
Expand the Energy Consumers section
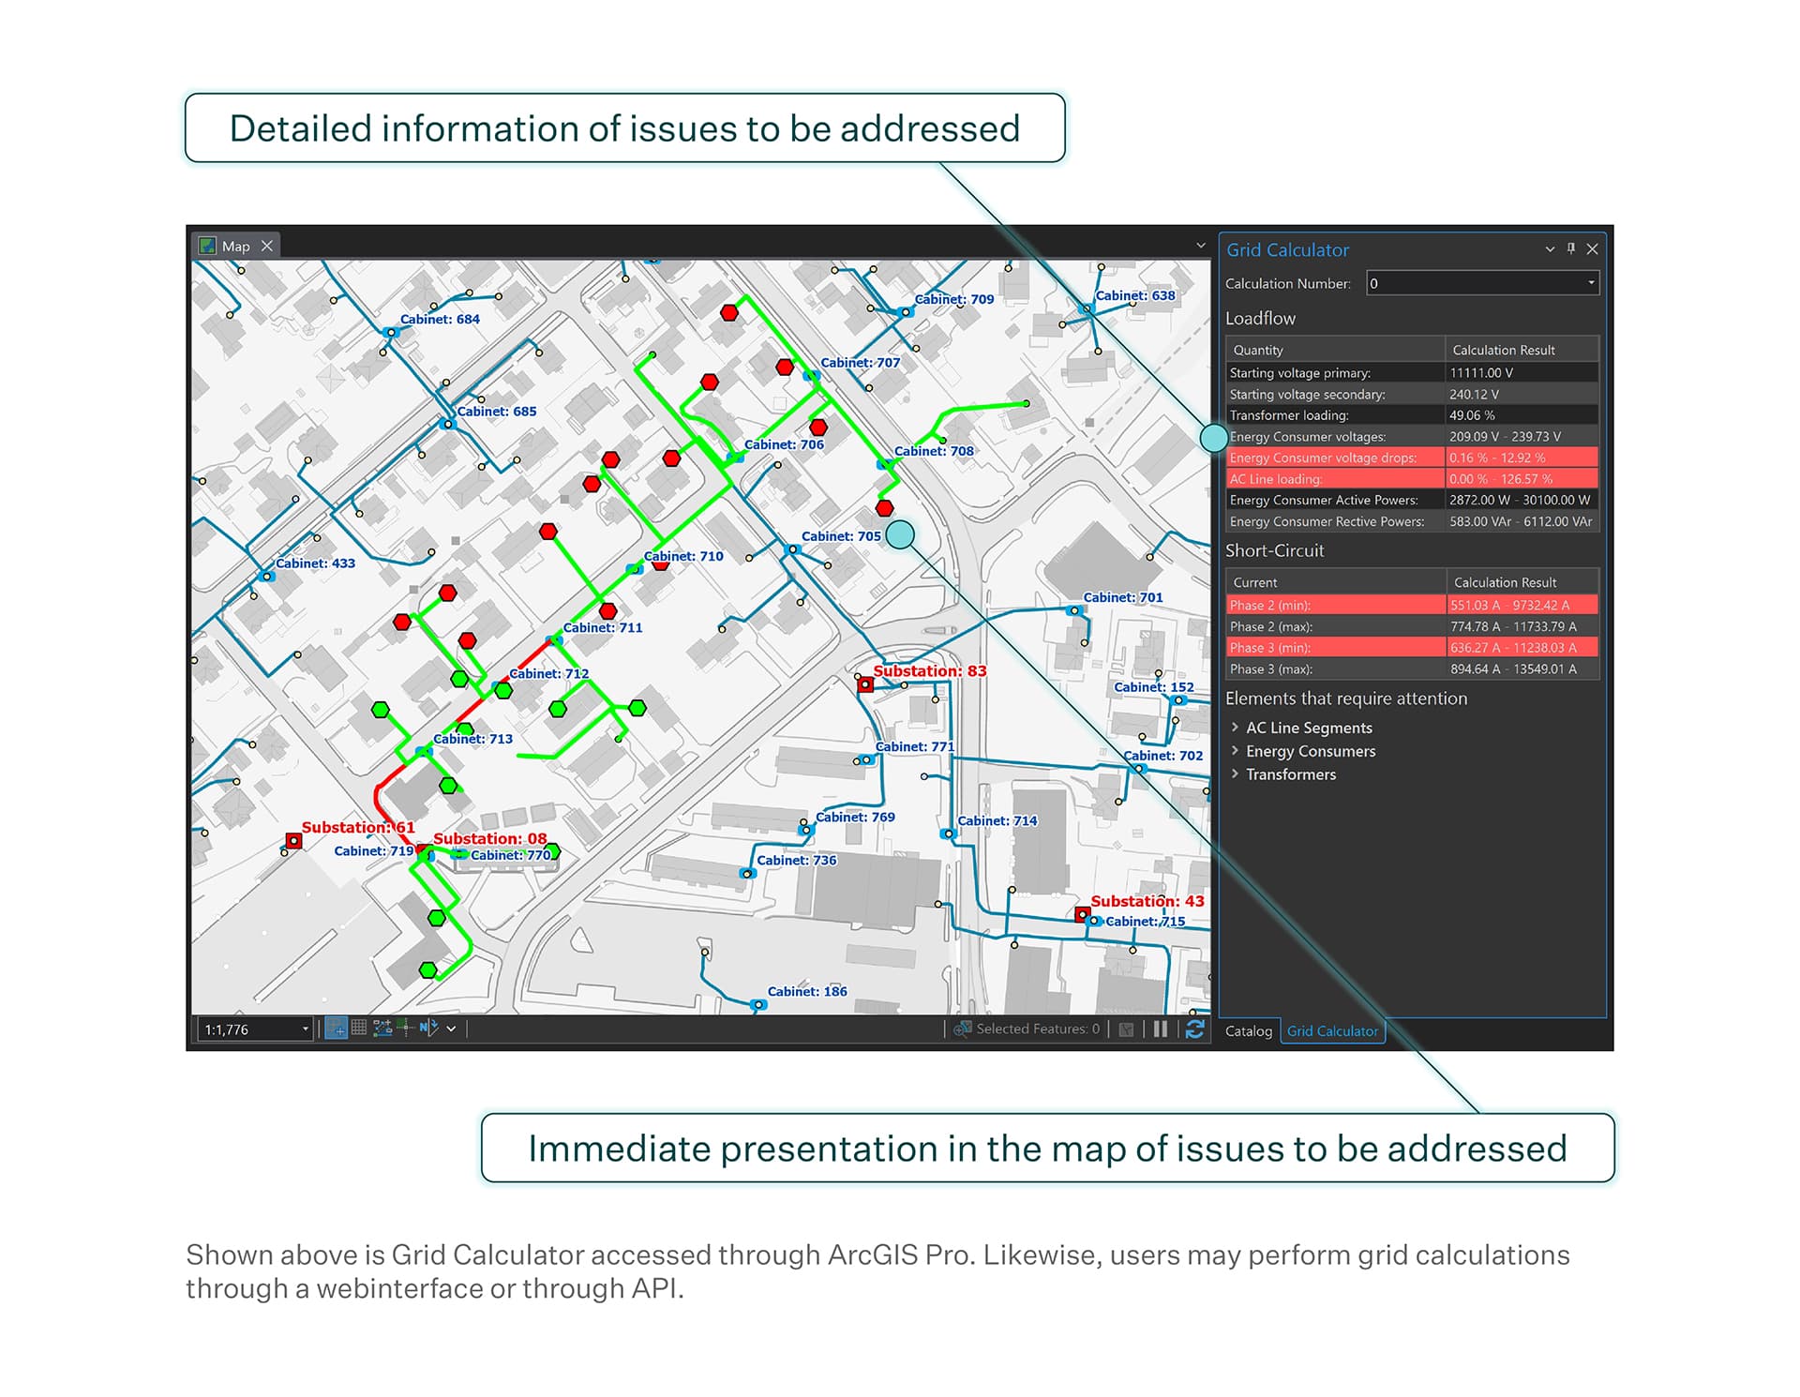pyautogui.click(x=1311, y=751)
